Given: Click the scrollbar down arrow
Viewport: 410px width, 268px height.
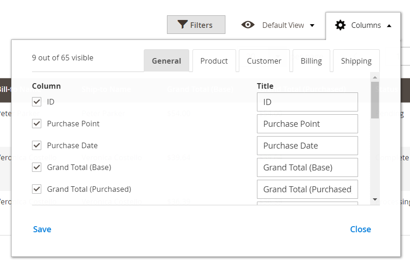Looking at the screenshot, I should point(375,200).
